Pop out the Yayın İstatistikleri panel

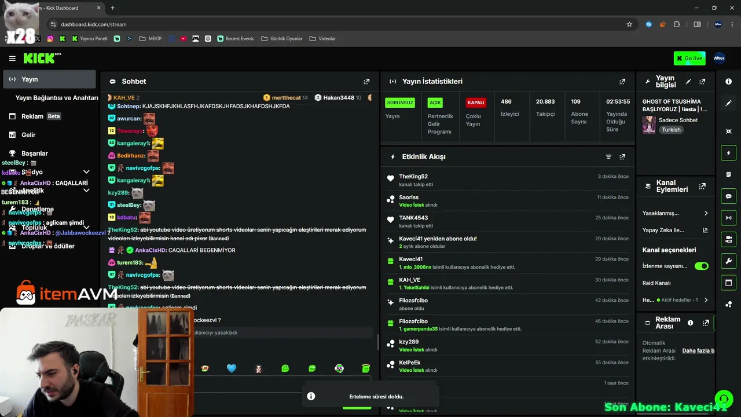tap(622, 82)
